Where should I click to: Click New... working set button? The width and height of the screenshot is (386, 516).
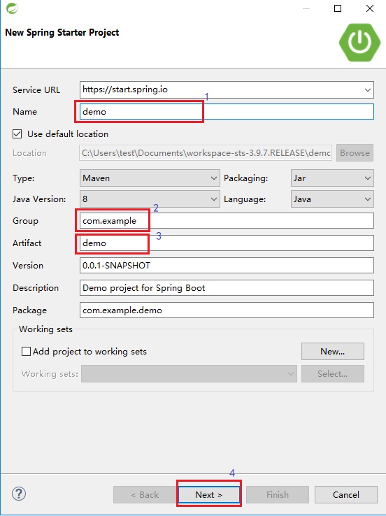[x=333, y=352]
